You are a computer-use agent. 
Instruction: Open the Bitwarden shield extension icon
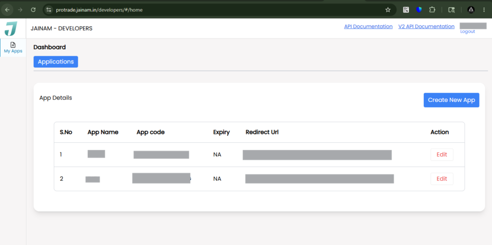pyautogui.click(x=419, y=10)
